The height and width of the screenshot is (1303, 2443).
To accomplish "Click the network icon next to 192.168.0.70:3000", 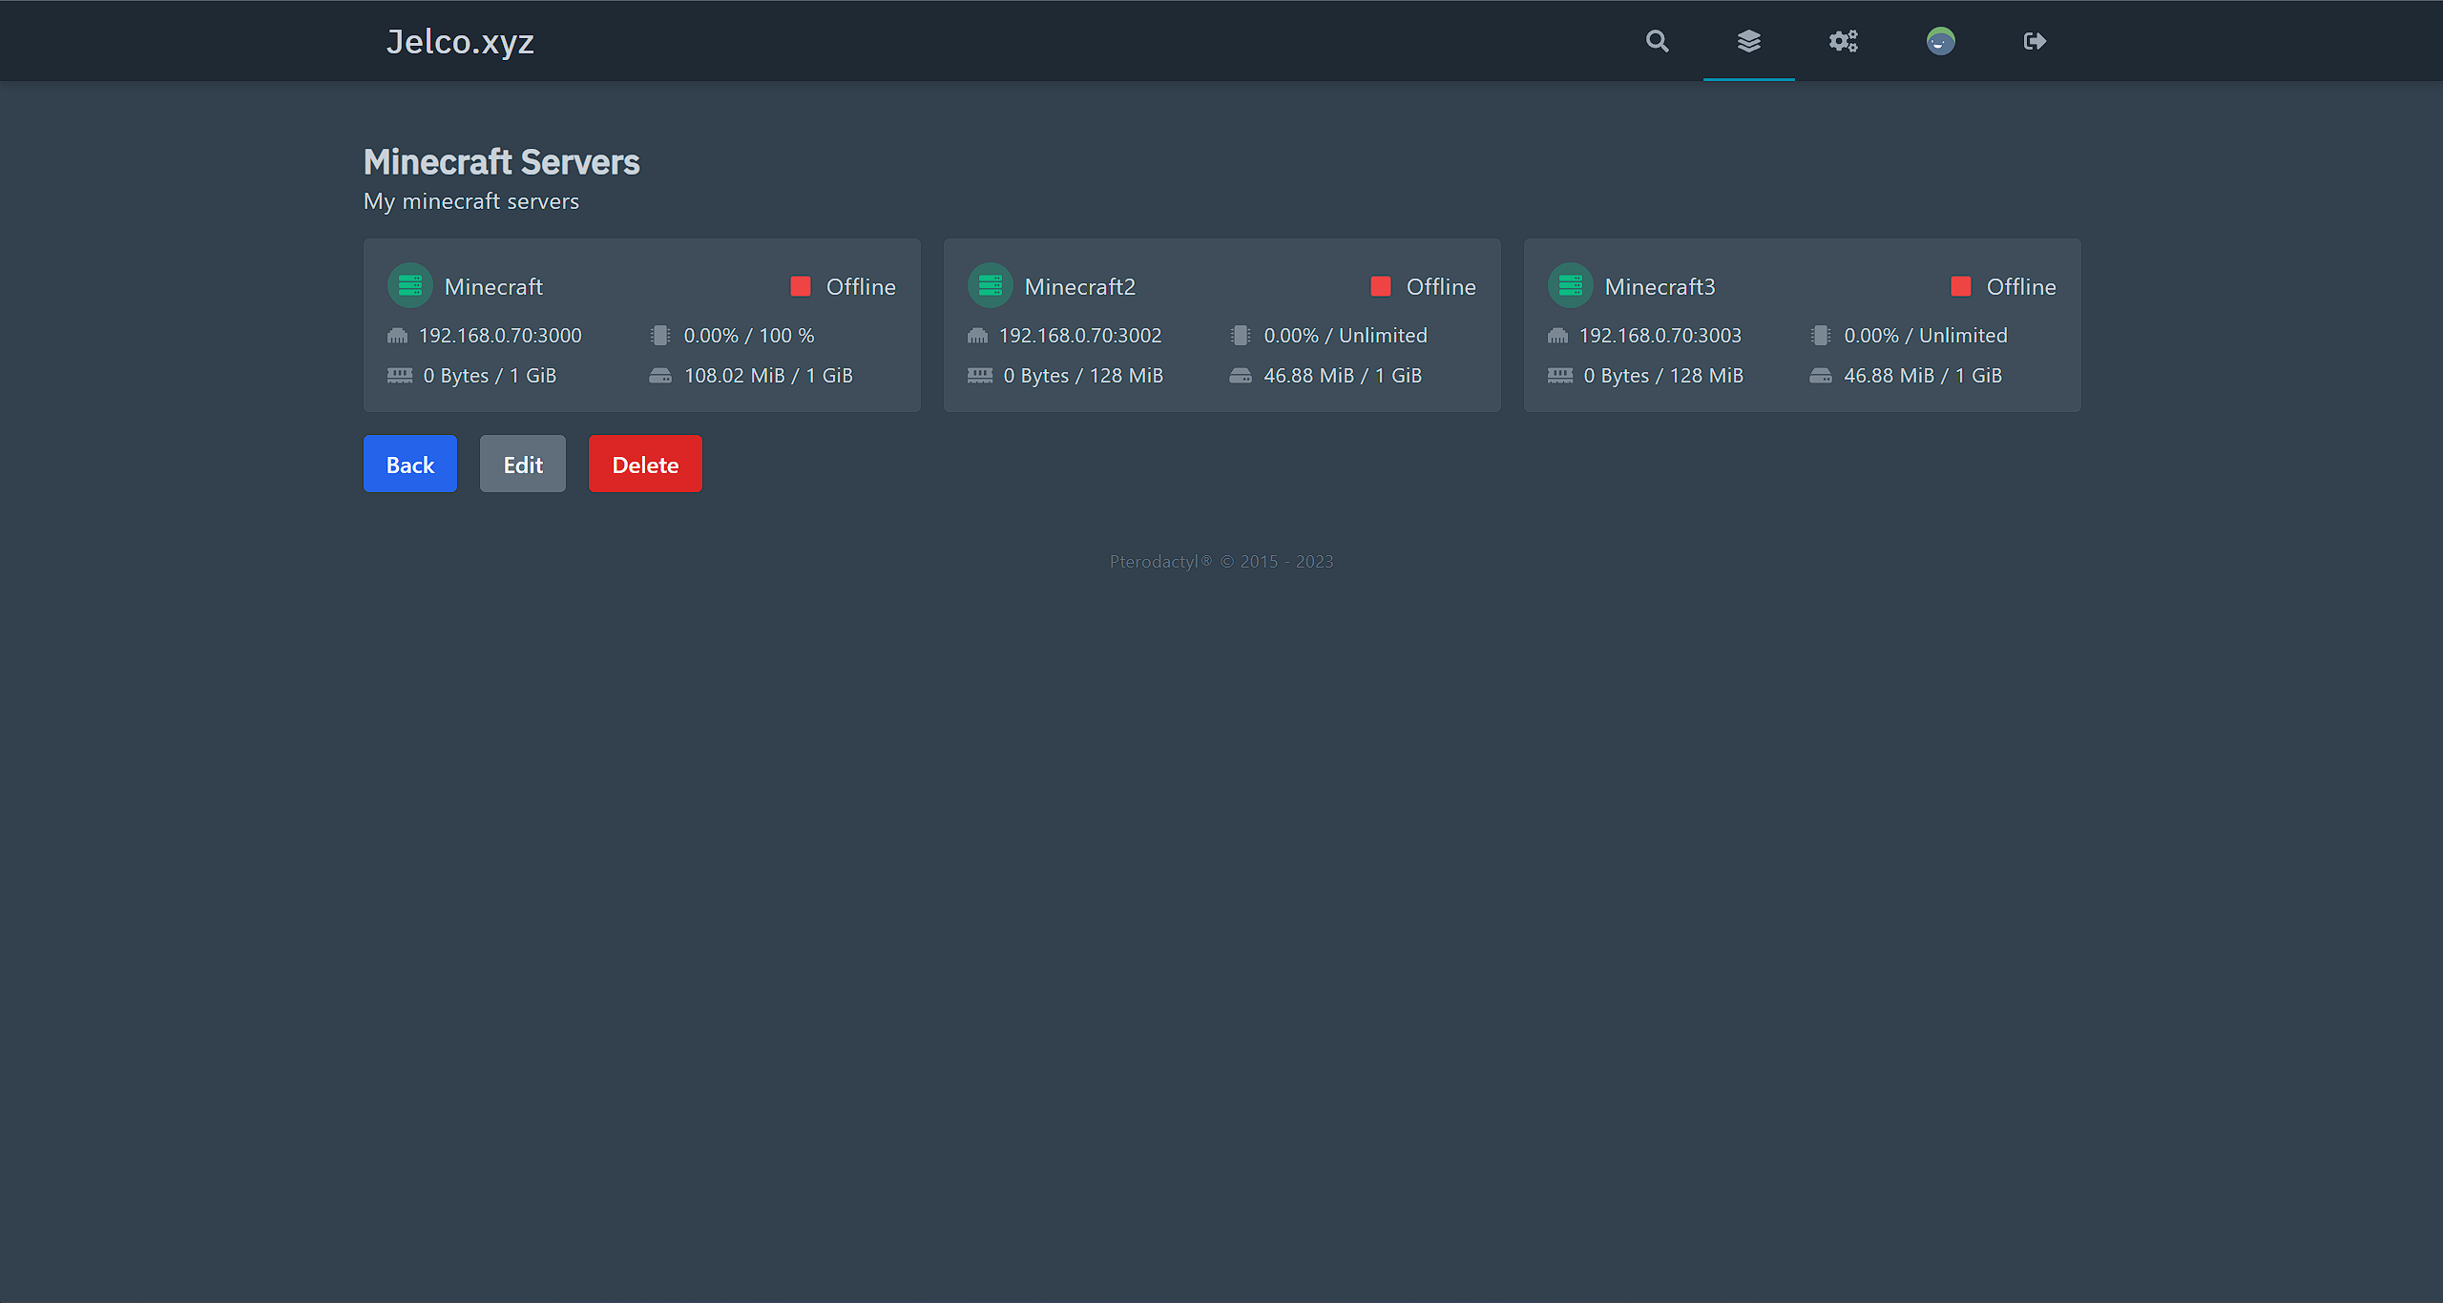I will click(398, 336).
